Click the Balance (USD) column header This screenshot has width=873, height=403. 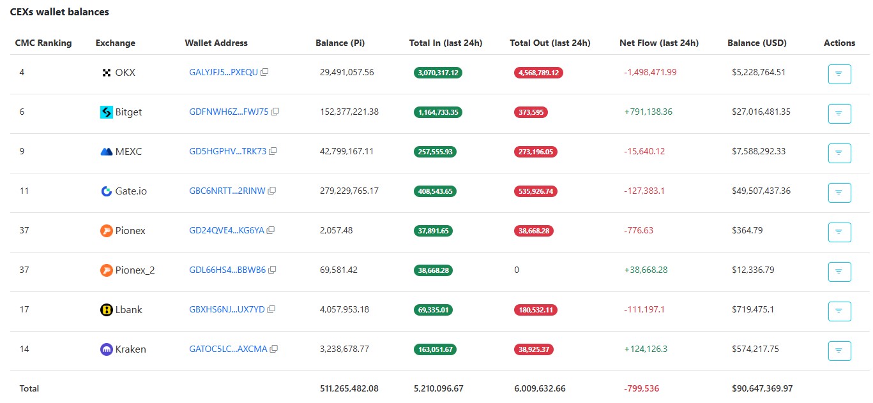click(757, 43)
